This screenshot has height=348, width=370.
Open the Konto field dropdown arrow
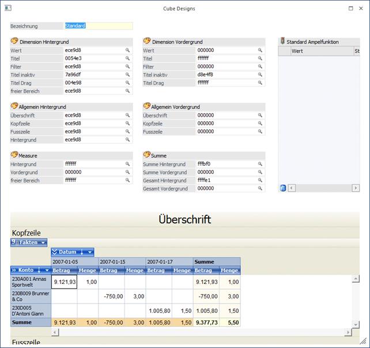pyautogui.click(x=46, y=270)
